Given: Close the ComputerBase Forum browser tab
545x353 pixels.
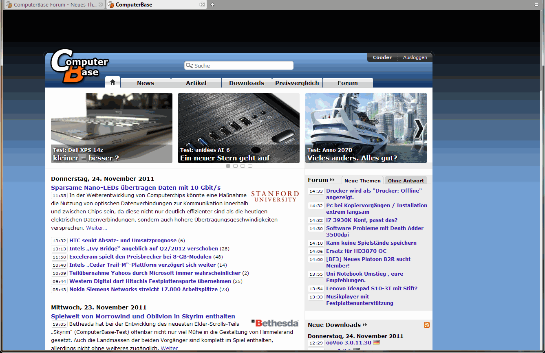Looking at the screenshot, I should click(x=100, y=4).
